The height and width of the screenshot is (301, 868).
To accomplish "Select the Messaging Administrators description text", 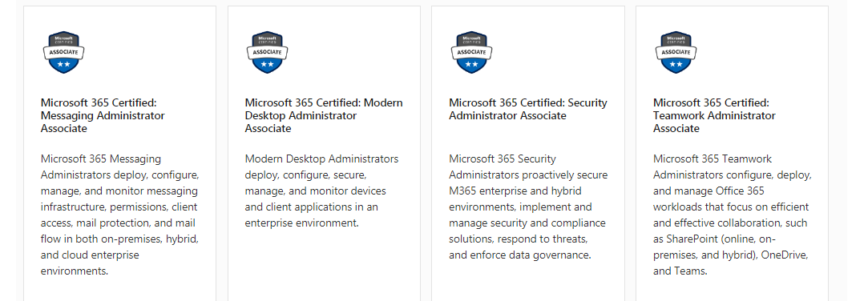I will 119,215.
